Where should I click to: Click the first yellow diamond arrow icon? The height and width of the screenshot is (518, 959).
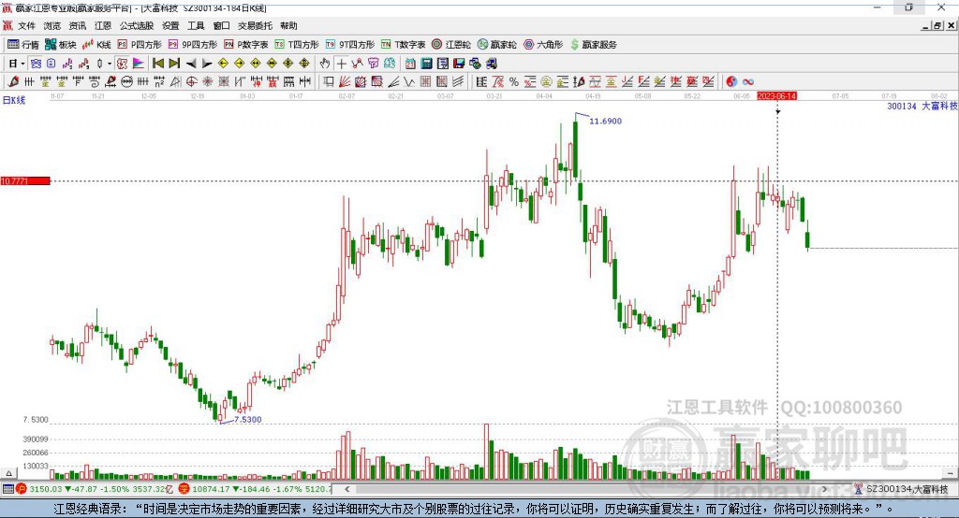pyautogui.click(x=223, y=63)
